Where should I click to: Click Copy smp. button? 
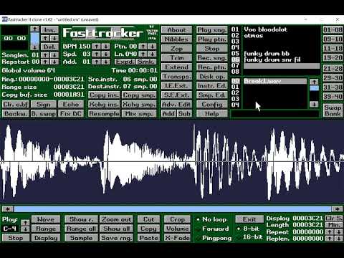tap(139, 95)
